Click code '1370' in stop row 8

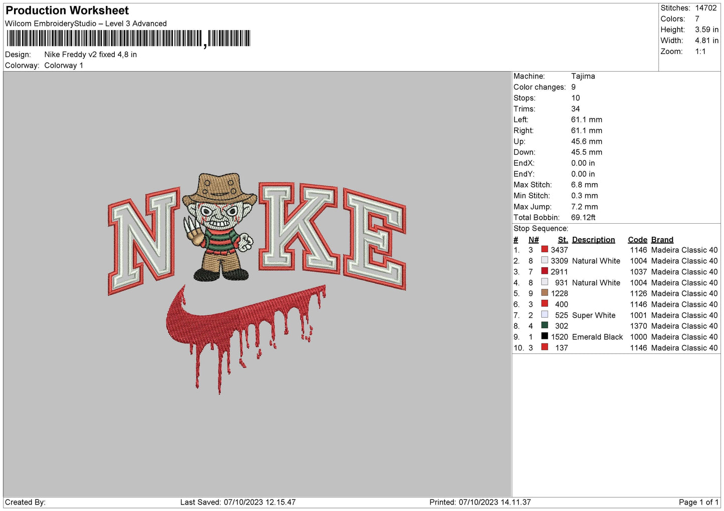(x=639, y=326)
